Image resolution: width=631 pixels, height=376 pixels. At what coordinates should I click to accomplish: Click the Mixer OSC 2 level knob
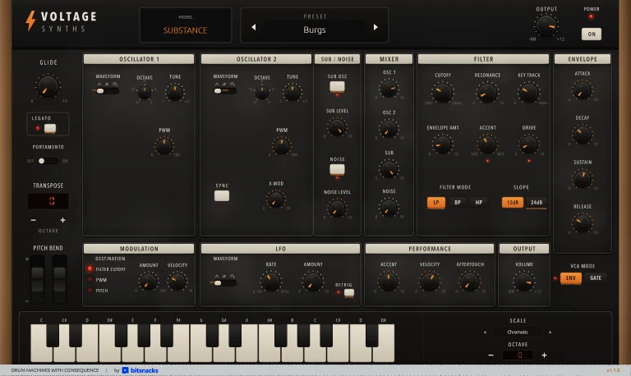(389, 129)
